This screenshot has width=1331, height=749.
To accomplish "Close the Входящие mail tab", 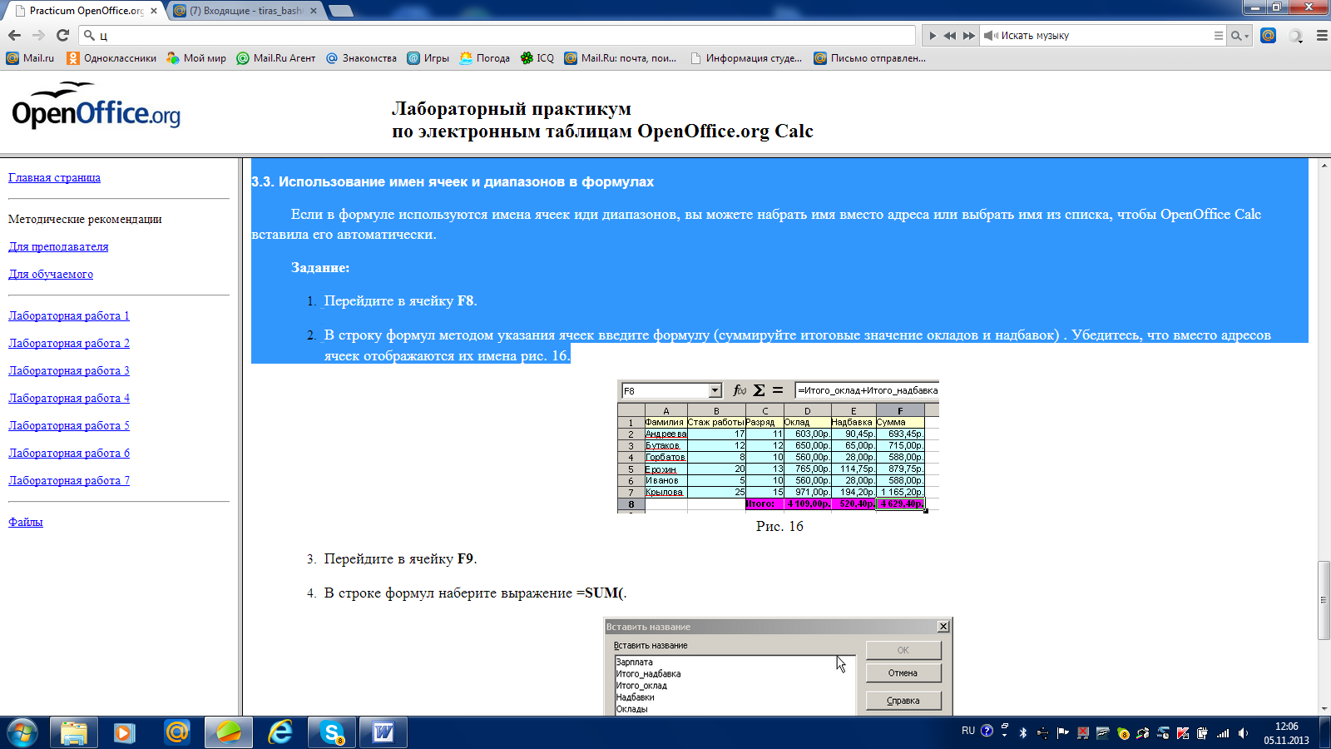I will point(314,11).
